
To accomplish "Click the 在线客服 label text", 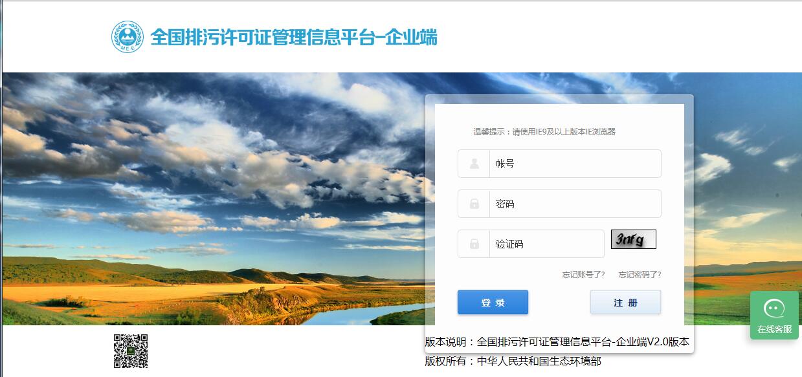I will pyautogui.click(x=775, y=329).
